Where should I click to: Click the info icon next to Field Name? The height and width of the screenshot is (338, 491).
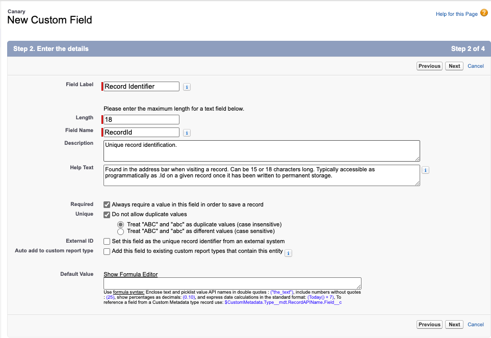coord(187,133)
